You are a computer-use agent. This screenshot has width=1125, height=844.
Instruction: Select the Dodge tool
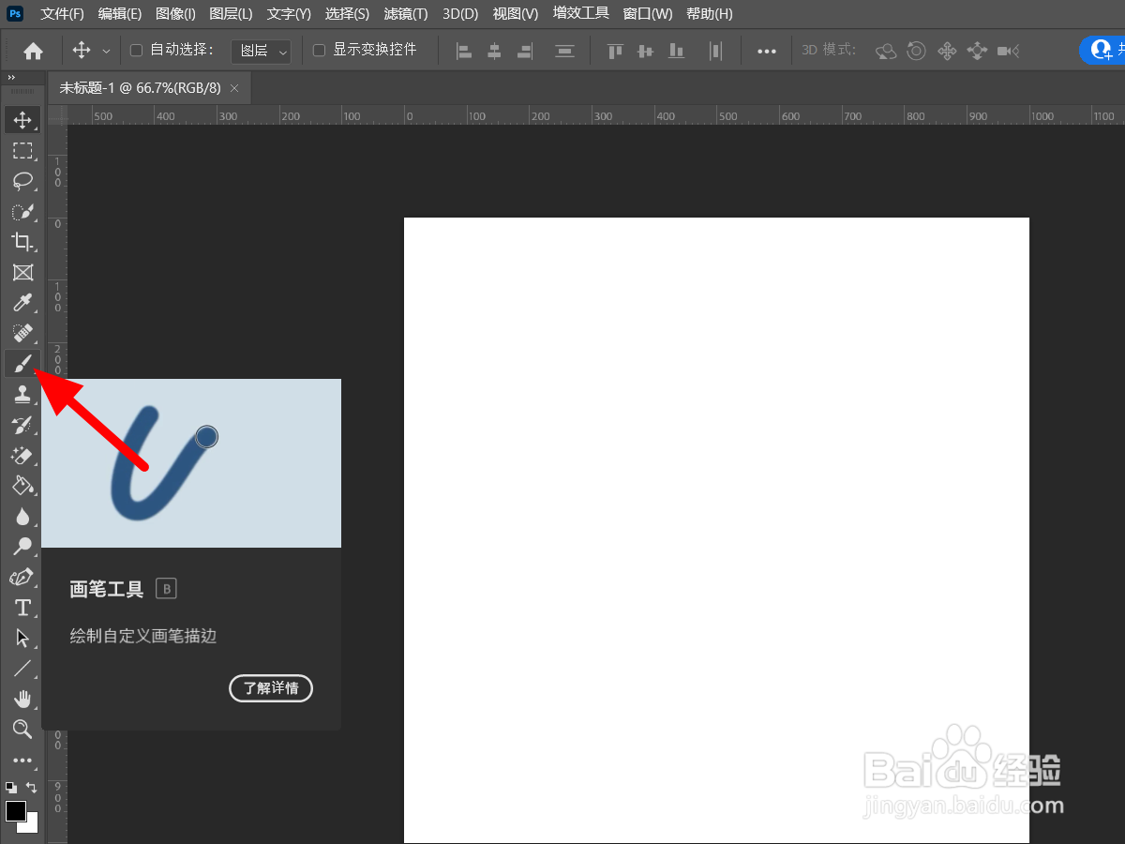pos(22,547)
